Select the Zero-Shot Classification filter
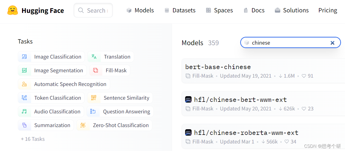This screenshot has width=345, height=151. (x=114, y=125)
